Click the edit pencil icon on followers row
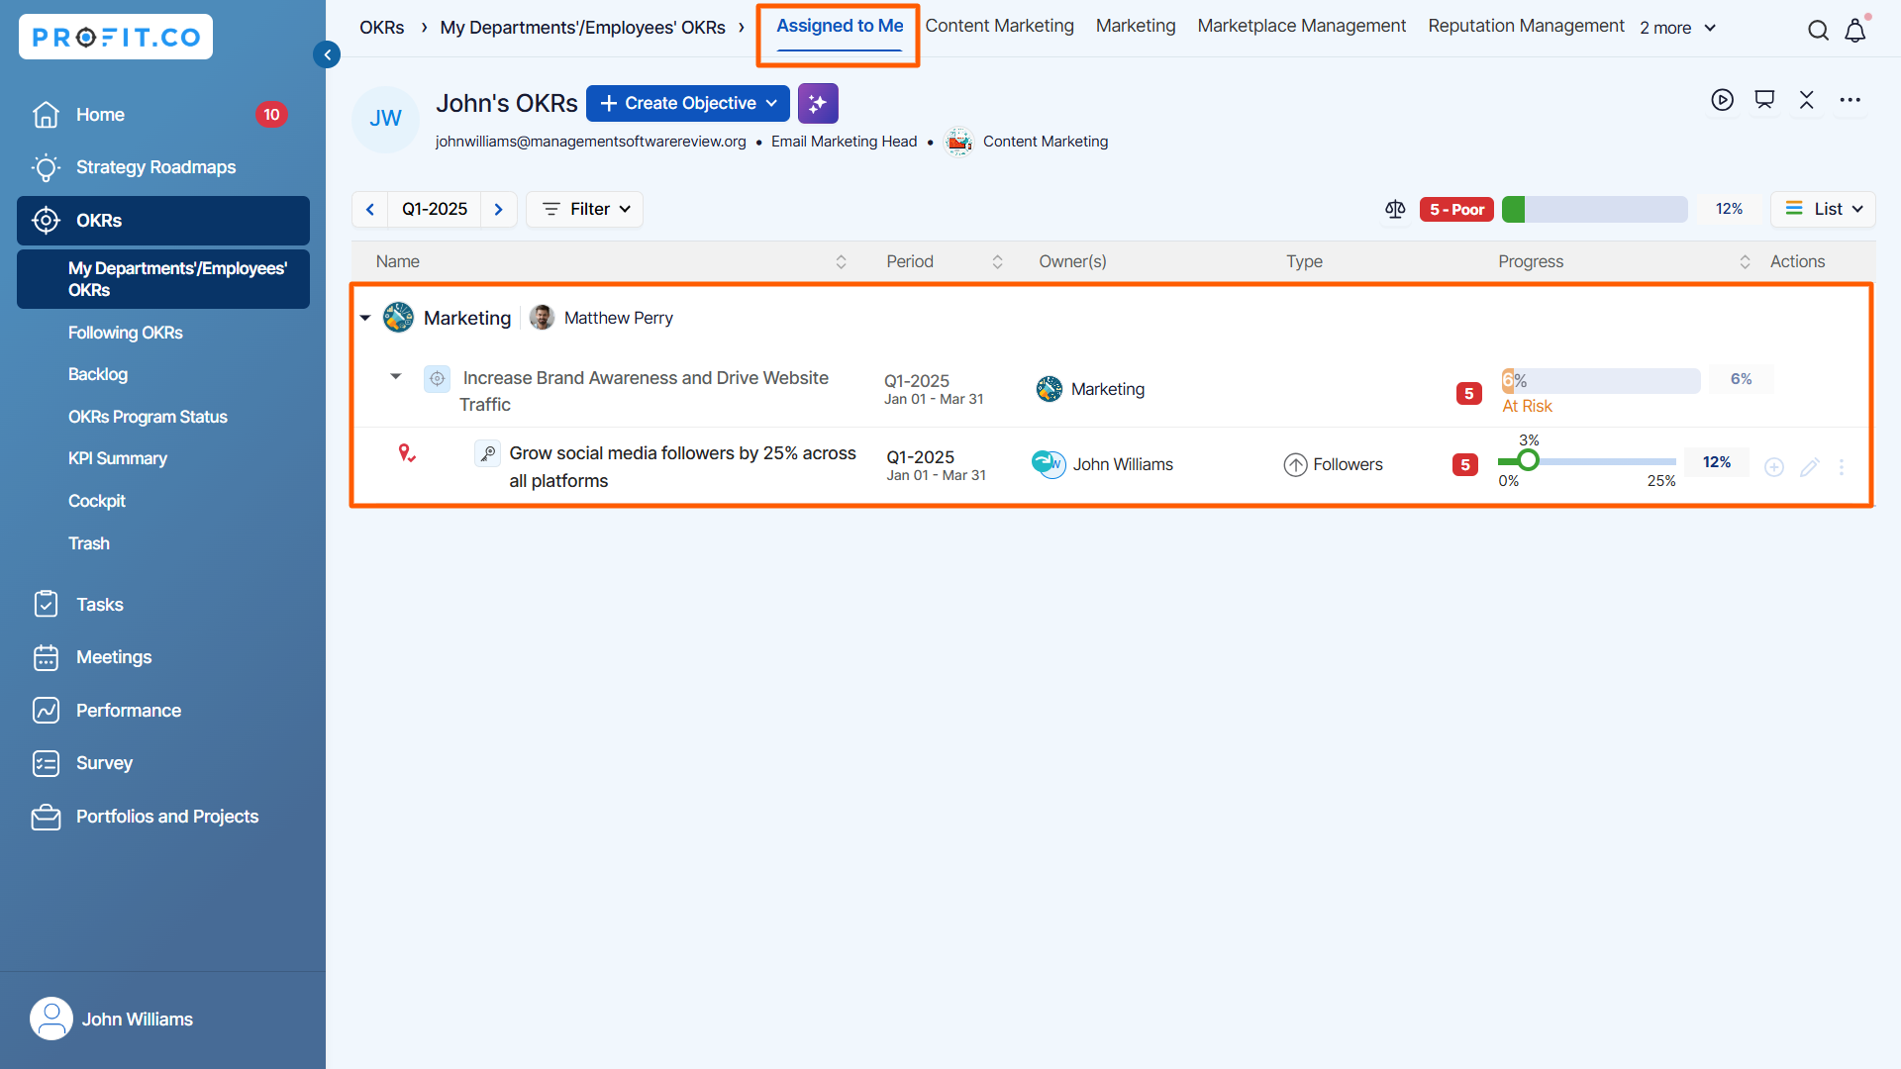The width and height of the screenshot is (1901, 1069). tap(1810, 467)
